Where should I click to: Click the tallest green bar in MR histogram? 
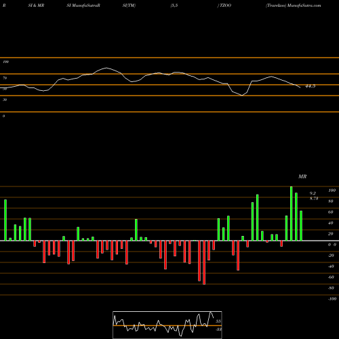tap(292, 214)
